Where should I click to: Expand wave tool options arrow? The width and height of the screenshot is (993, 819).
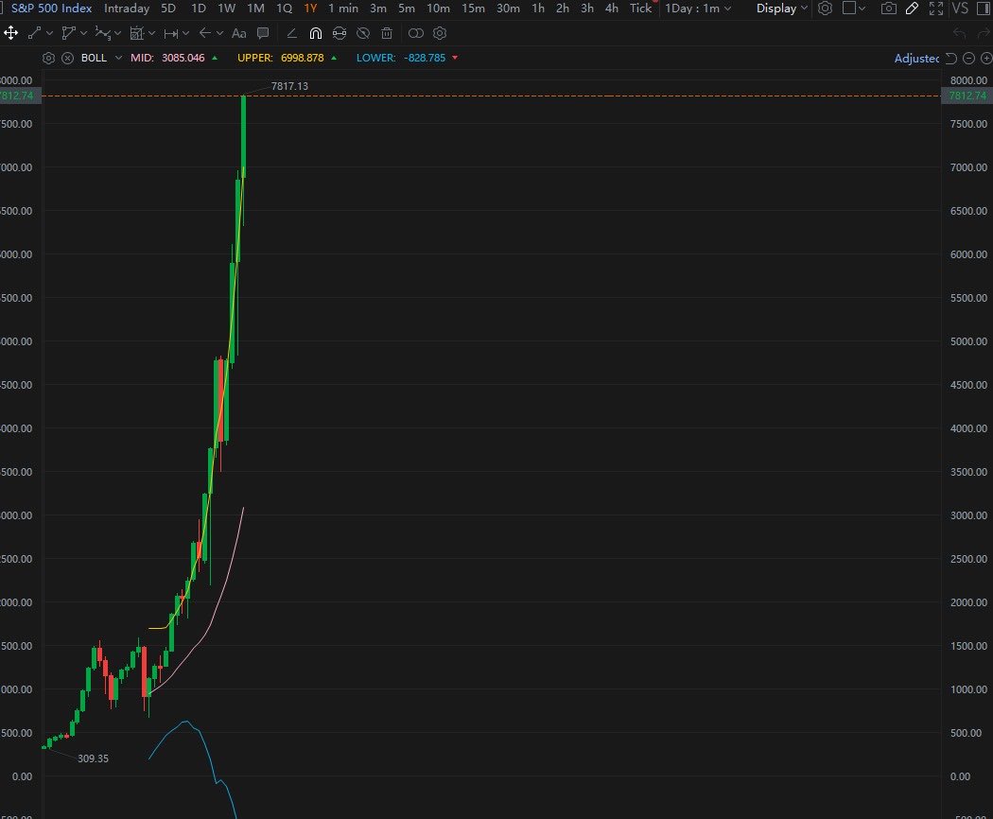(x=118, y=33)
